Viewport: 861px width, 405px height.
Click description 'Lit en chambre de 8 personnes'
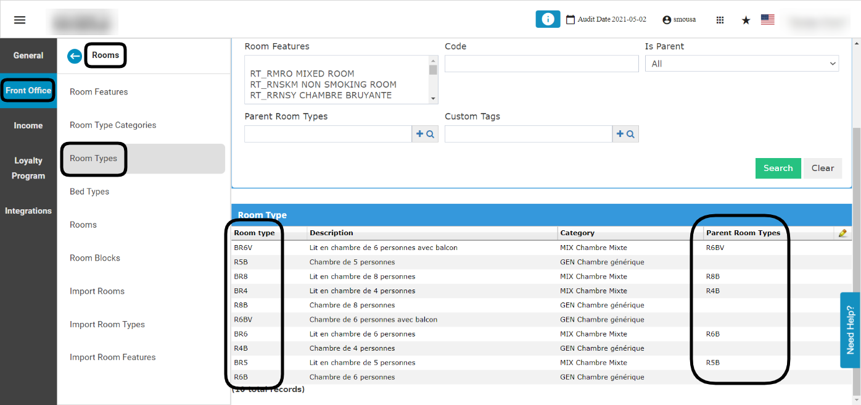point(362,277)
